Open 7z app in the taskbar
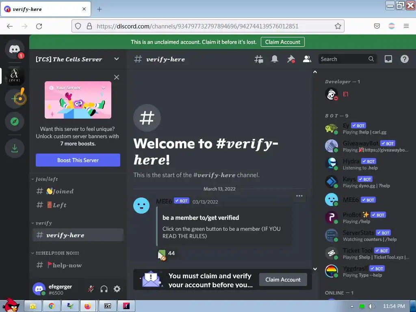The height and width of the screenshot is (312, 416). tap(108, 306)
